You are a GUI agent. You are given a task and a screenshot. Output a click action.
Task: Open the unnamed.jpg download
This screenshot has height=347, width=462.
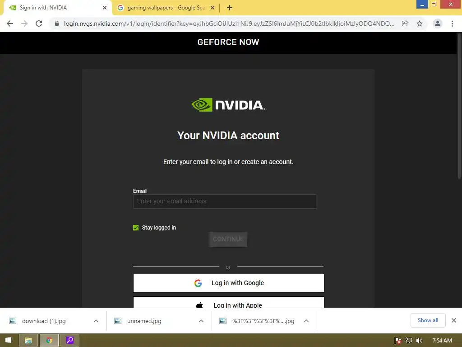(144, 321)
